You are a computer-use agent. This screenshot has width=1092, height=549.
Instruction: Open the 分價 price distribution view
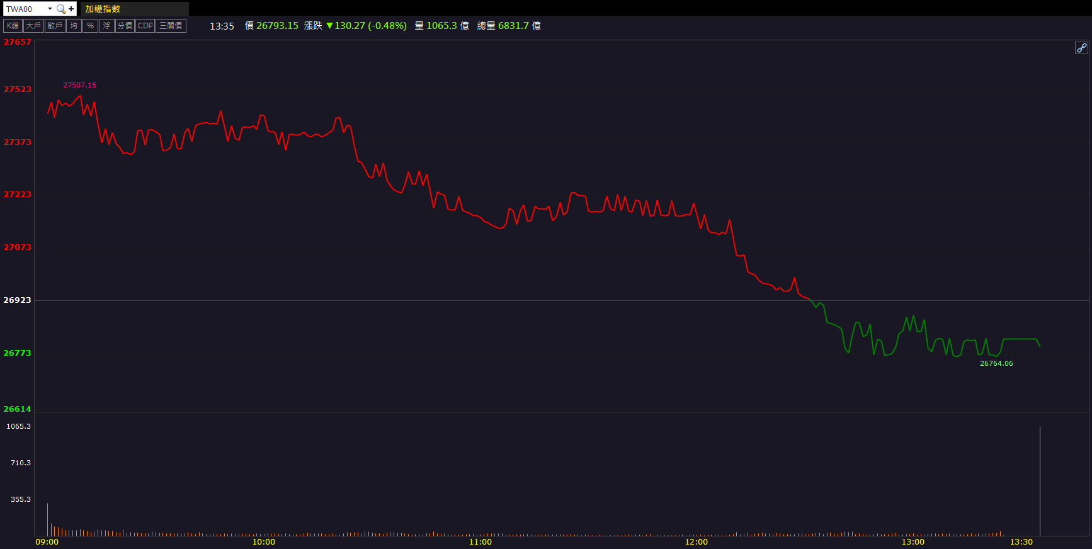coord(125,26)
